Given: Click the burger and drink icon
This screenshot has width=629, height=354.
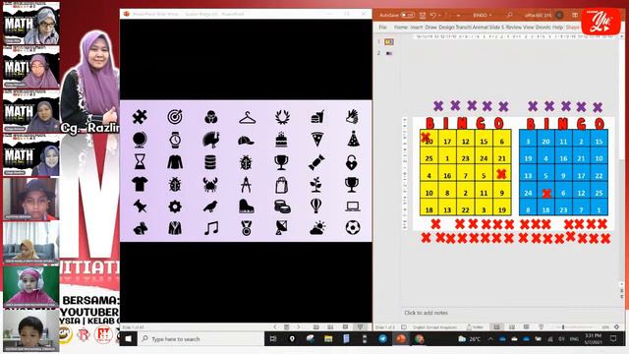Looking at the screenshot, I should click(x=317, y=117).
